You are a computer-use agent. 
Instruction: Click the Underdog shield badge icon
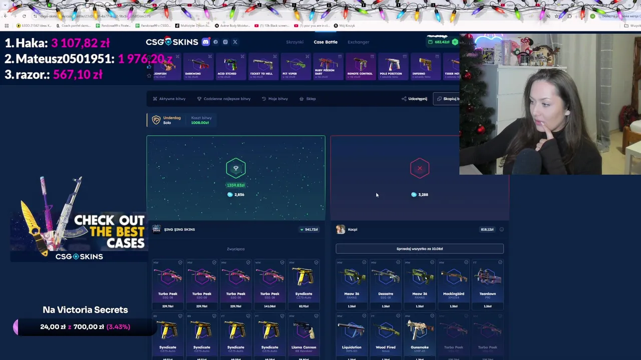[x=156, y=120]
